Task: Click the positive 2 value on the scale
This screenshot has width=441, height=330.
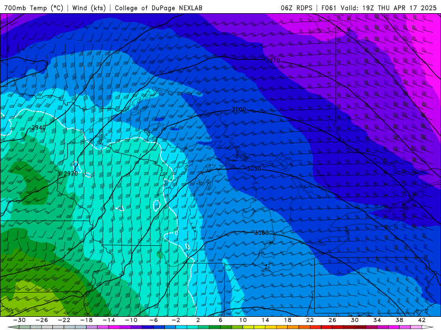Action: (x=198, y=320)
